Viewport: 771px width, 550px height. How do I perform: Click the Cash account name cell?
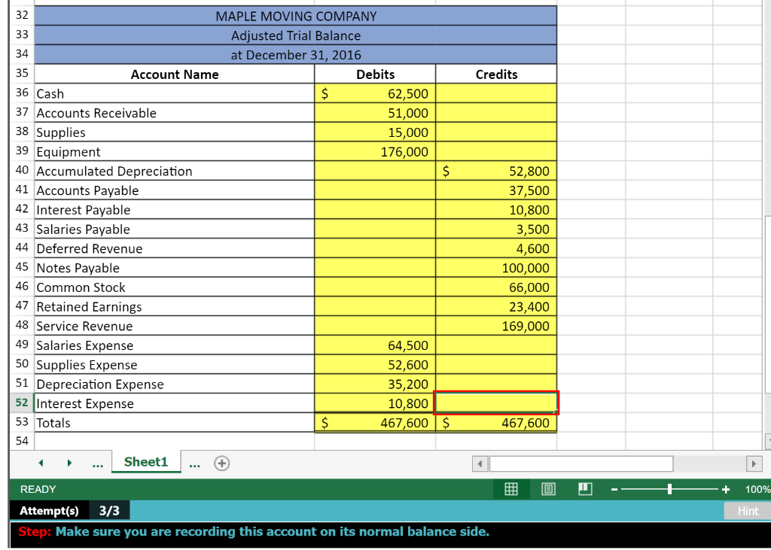click(175, 93)
